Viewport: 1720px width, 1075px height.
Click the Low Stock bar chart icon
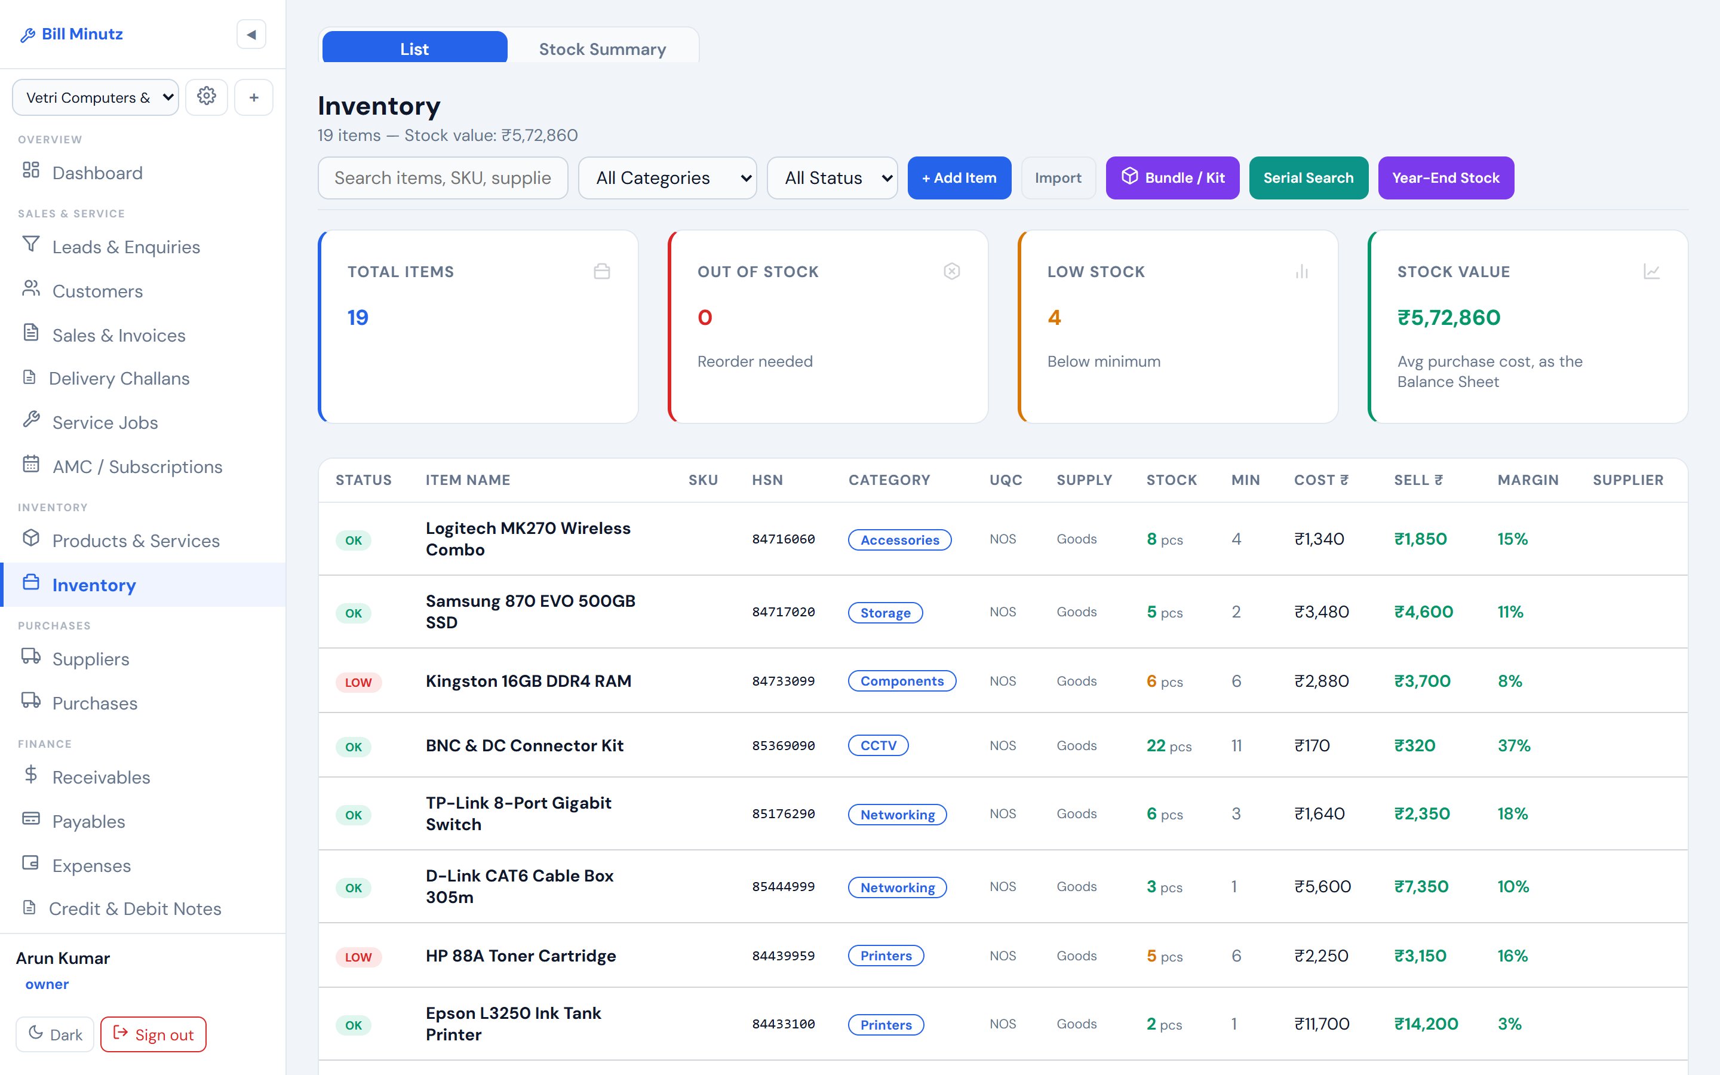[1301, 271]
